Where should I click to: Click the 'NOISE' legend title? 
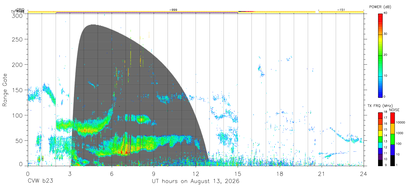pos(394,110)
